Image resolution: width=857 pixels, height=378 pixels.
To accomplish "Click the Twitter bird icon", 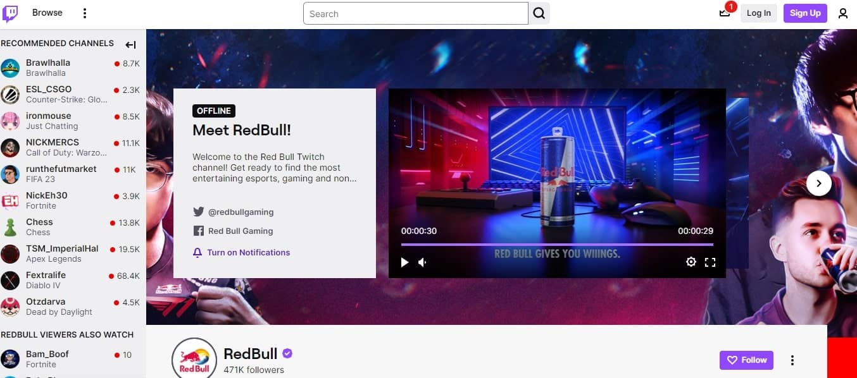I will (198, 212).
